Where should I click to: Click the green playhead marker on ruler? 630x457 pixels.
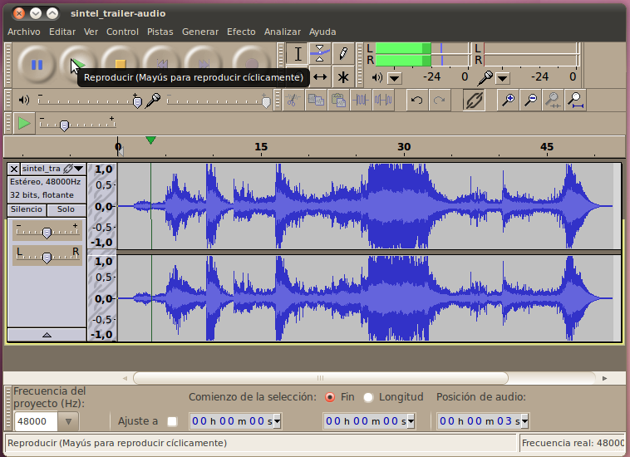[150, 140]
